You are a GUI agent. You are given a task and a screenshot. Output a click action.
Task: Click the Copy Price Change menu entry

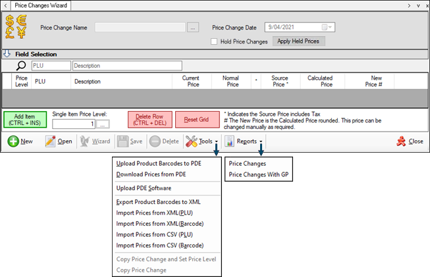(141, 270)
